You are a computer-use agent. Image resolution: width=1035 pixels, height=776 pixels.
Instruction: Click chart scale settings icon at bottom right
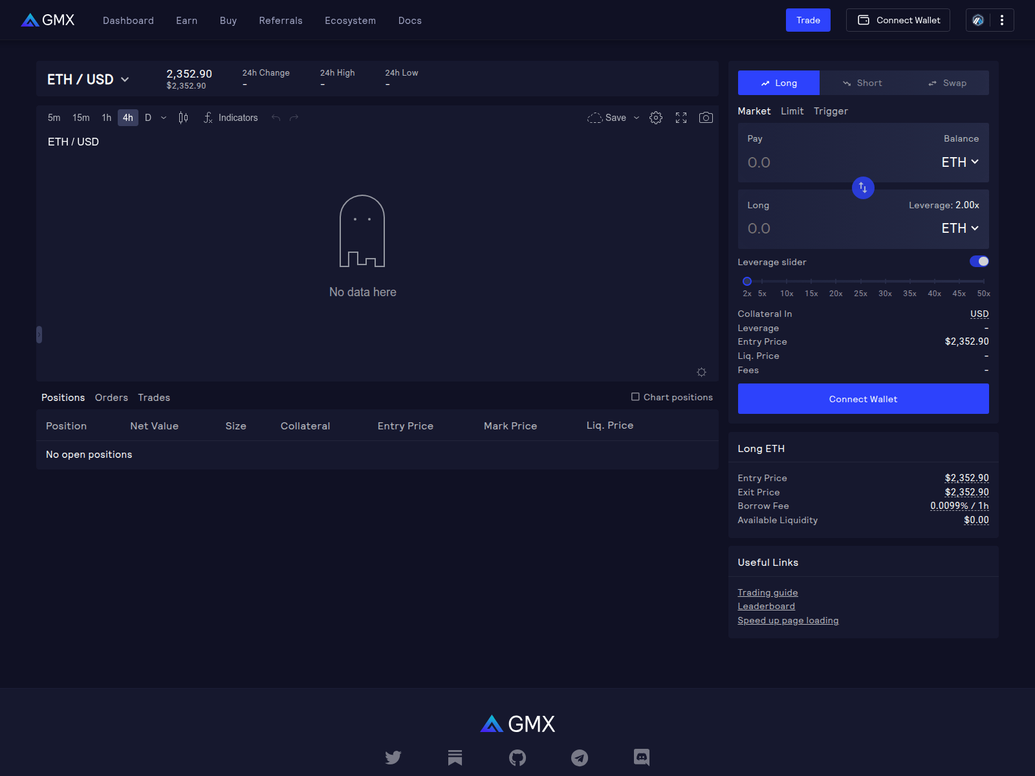701,372
